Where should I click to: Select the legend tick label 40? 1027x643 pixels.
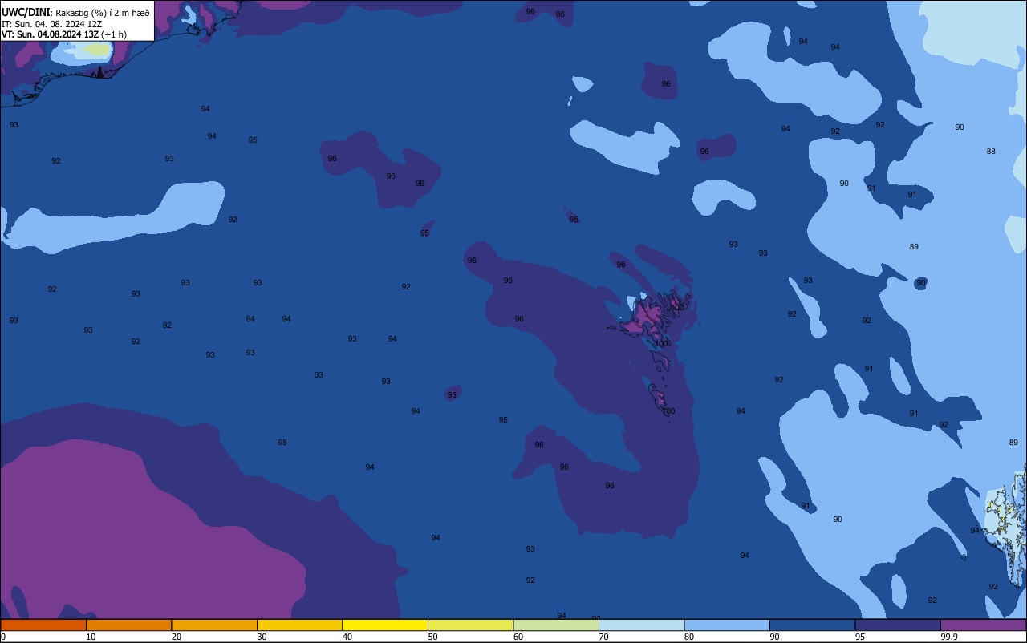point(347,637)
